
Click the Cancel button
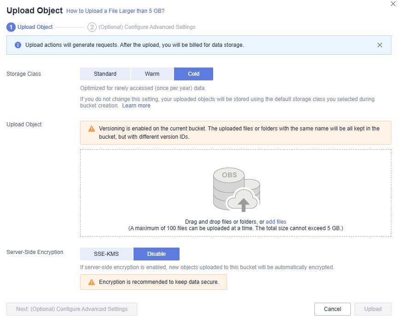332,309
